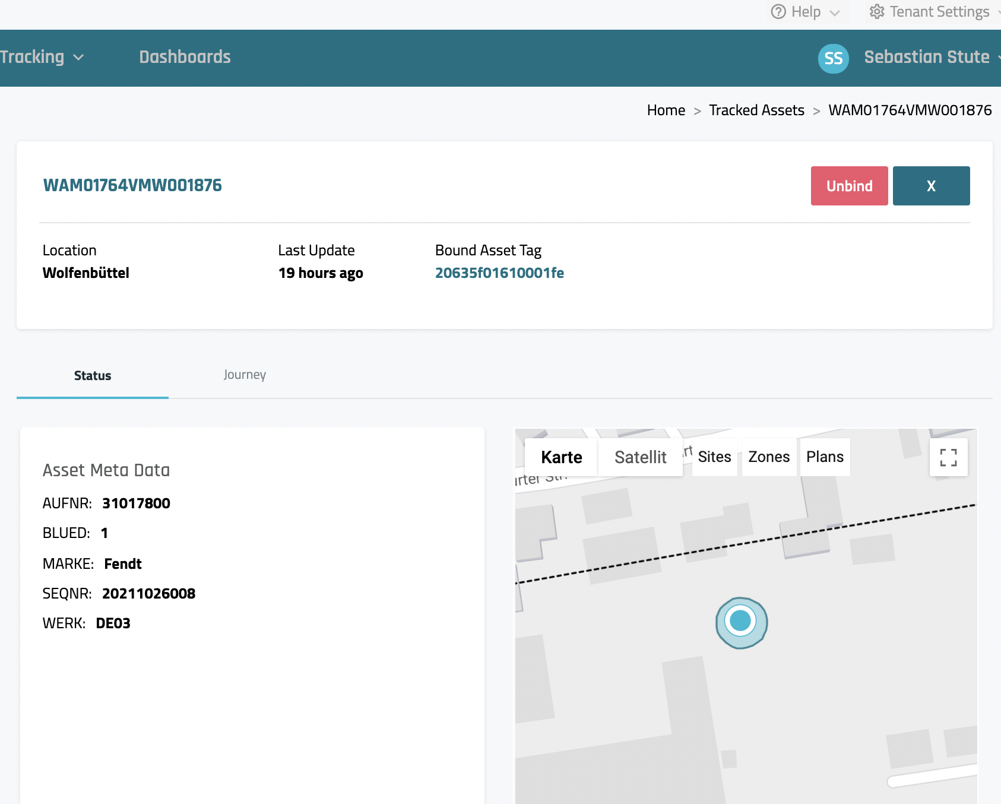Toggle Sites overlay on map
Screen dimensions: 1001x804
(714, 457)
